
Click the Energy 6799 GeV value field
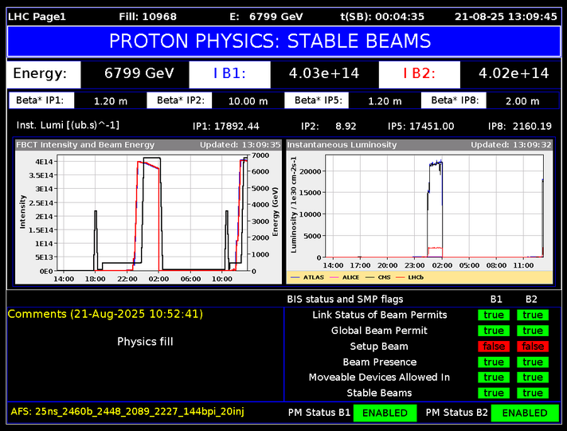point(139,74)
